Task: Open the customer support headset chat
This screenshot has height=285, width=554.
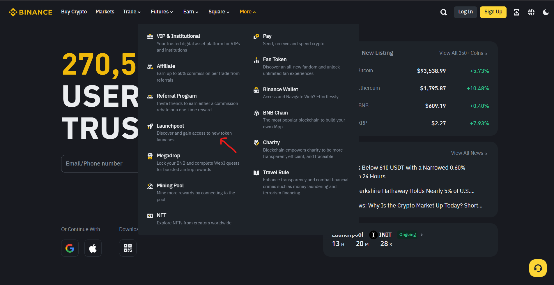Action: coord(538,268)
